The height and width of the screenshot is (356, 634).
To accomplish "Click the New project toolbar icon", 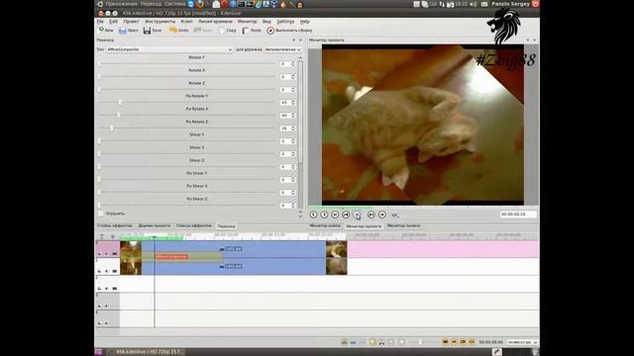I will [102, 30].
